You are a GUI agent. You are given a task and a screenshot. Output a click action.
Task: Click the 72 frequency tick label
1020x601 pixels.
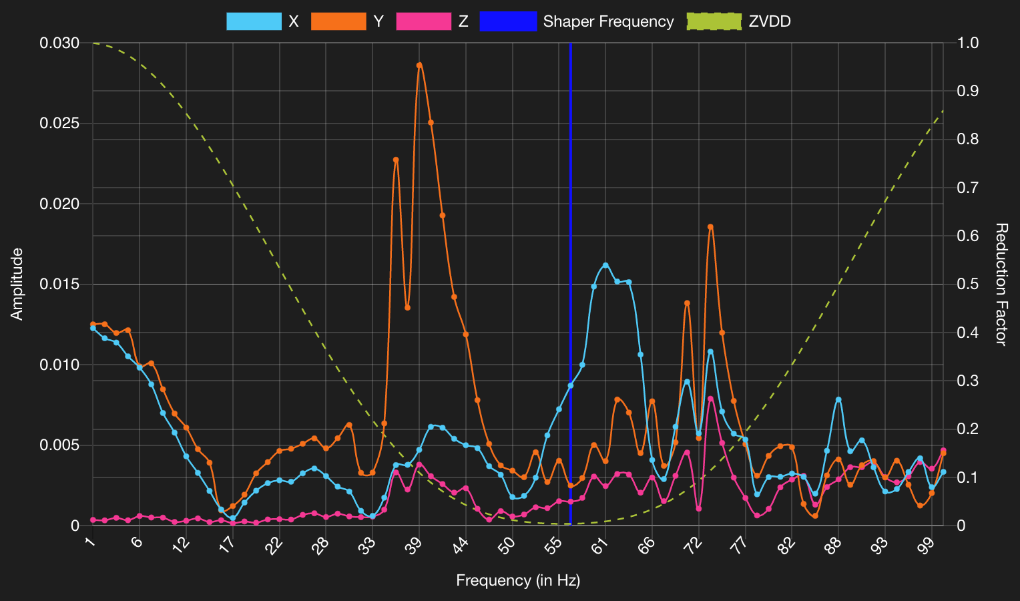click(694, 544)
